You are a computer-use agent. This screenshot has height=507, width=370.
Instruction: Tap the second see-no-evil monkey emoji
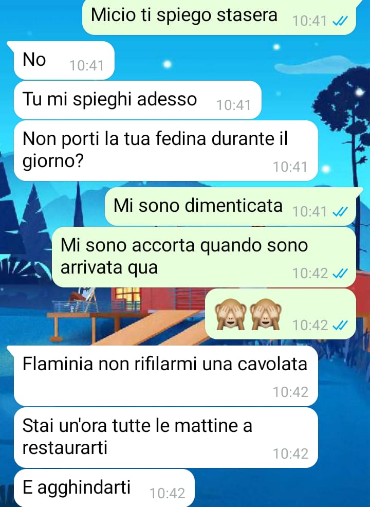coord(266,314)
